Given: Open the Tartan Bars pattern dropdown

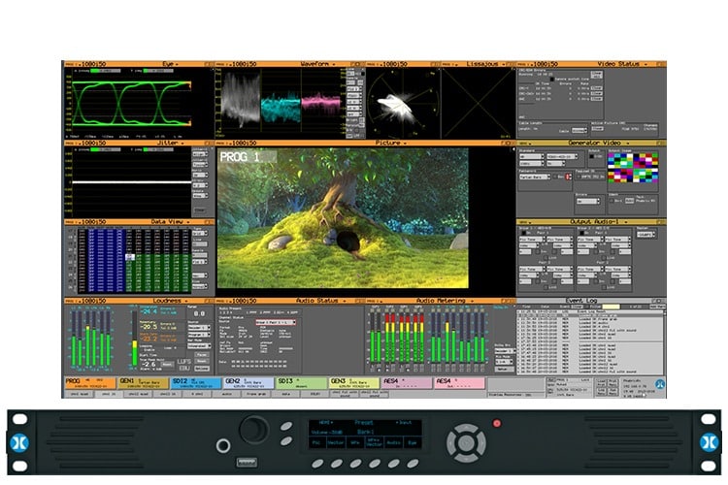Looking at the screenshot, I should pyautogui.click(x=534, y=177).
